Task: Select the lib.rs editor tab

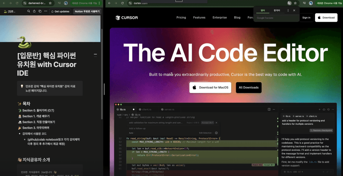Action: pyautogui.click(x=125, y=109)
